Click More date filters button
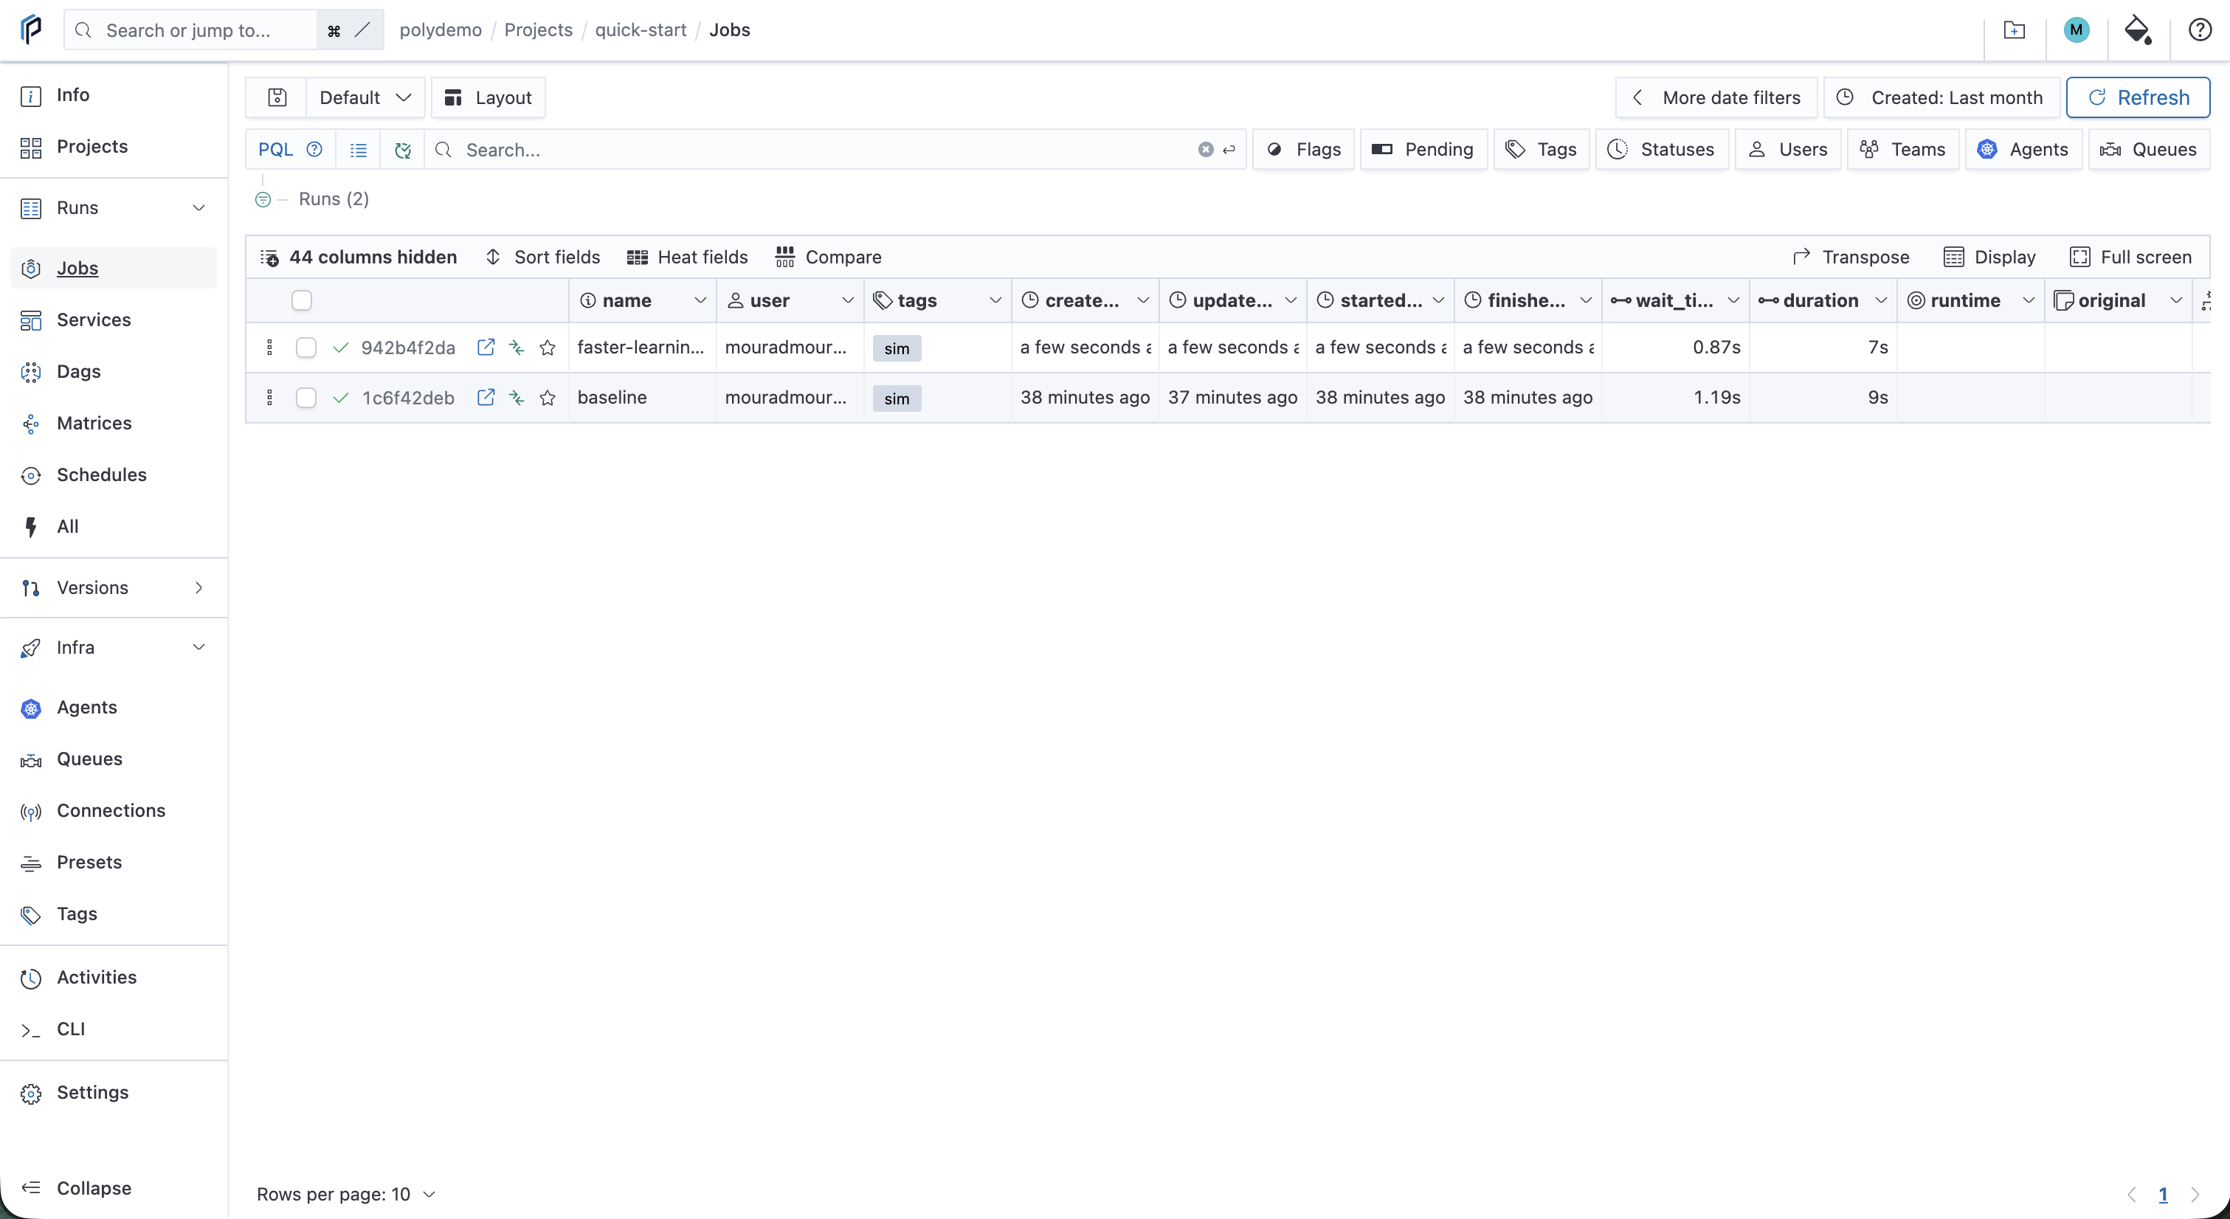 click(1716, 97)
